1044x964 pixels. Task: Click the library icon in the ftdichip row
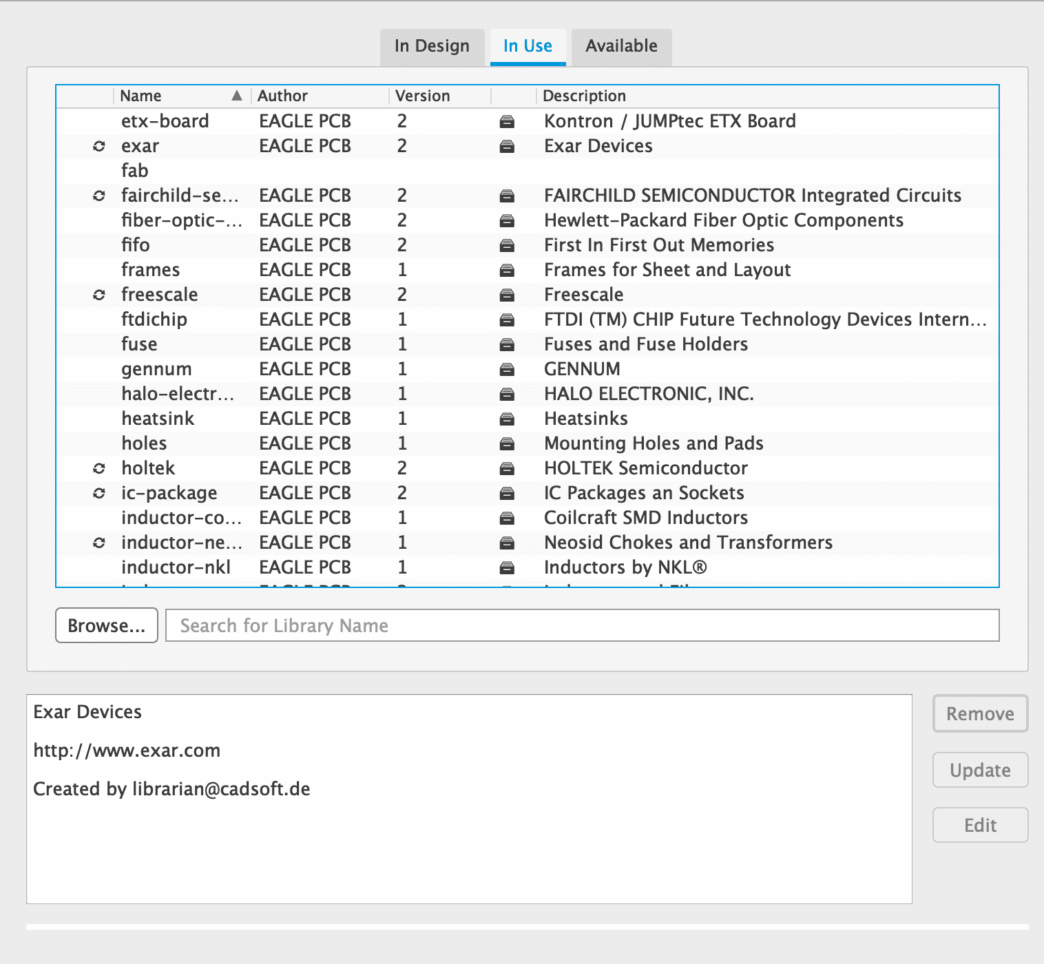coord(507,320)
